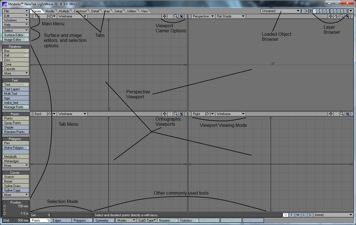The width and height of the screenshot is (356, 225).
Task: Open the Perspective view type dropdown
Action: pos(203,16)
